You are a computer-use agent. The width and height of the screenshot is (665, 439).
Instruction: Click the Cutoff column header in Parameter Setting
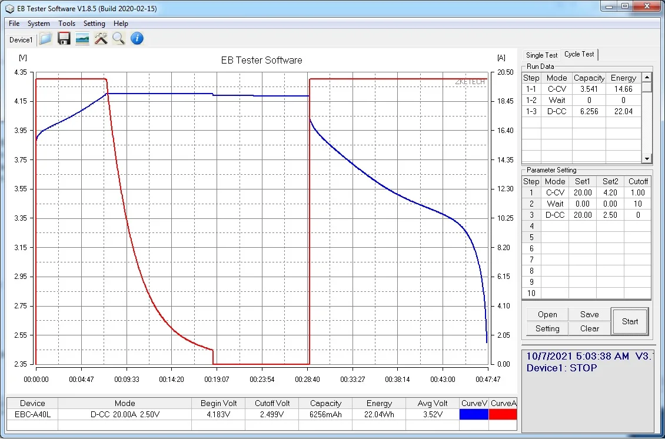pos(638,181)
